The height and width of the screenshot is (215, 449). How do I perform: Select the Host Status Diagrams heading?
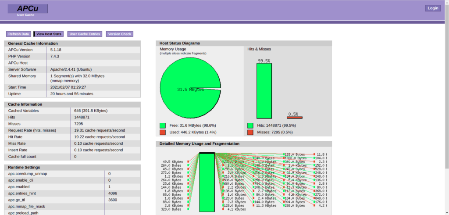click(180, 43)
